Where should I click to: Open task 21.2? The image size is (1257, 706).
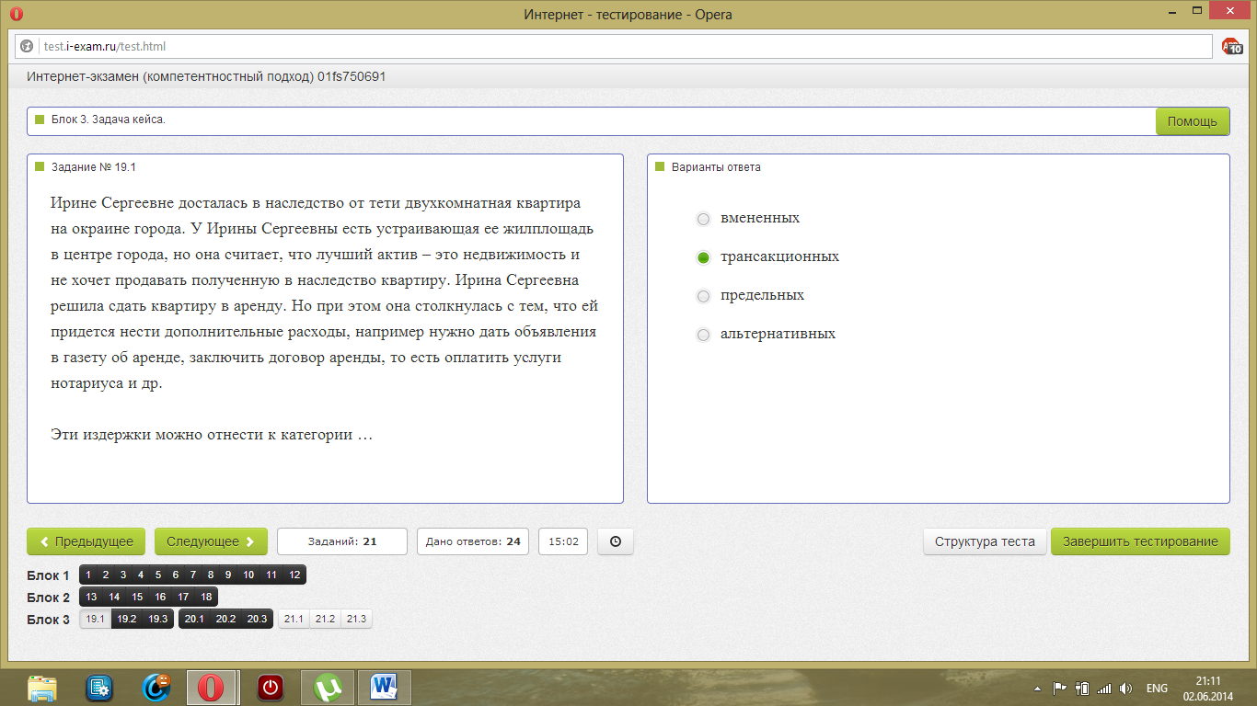point(325,619)
